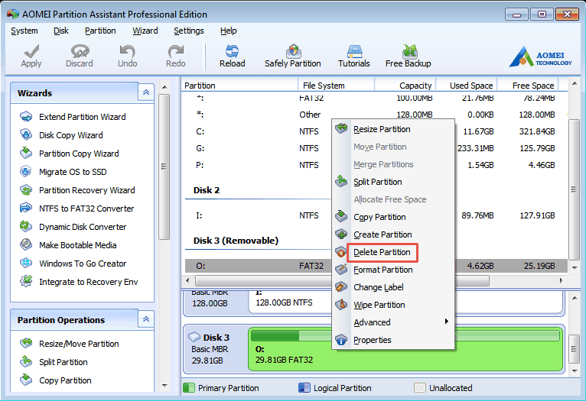This screenshot has width=586, height=401.
Task: Click partition list scroll right arrow
Action: coord(561,280)
